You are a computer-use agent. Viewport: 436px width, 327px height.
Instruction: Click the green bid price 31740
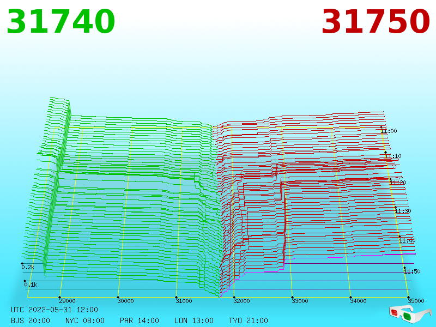coord(60,22)
